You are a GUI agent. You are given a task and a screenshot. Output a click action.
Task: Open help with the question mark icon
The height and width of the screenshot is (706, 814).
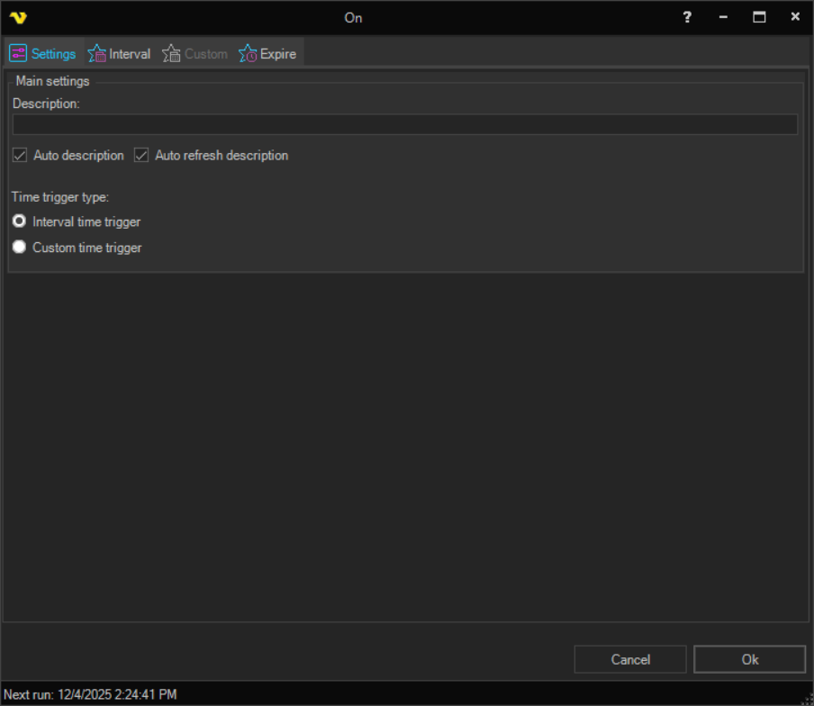pos(687,17)
